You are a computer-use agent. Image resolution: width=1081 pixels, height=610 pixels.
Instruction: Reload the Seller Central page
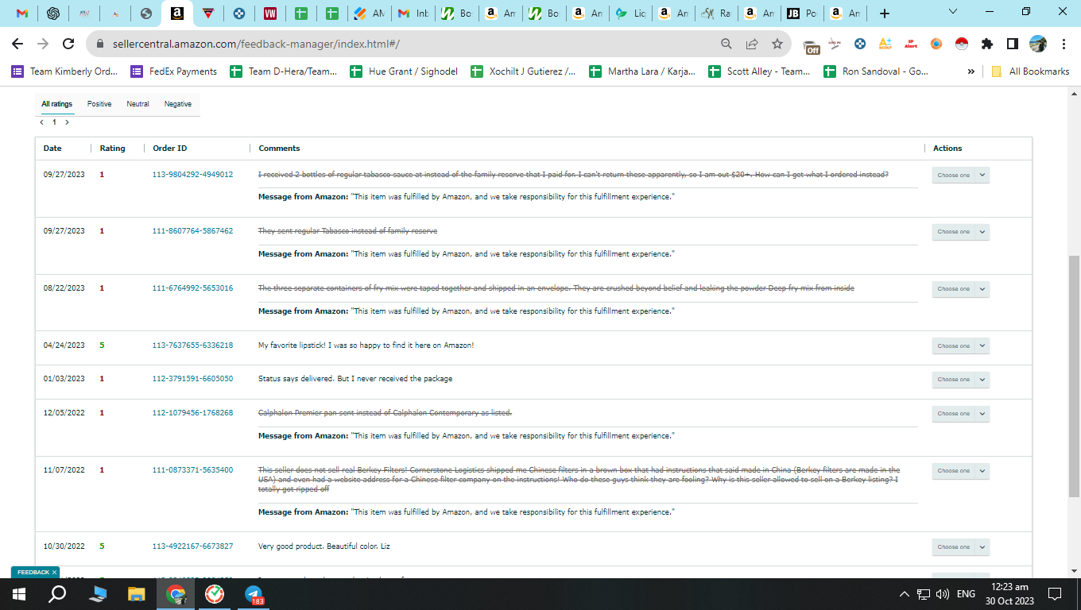point(68,44)
